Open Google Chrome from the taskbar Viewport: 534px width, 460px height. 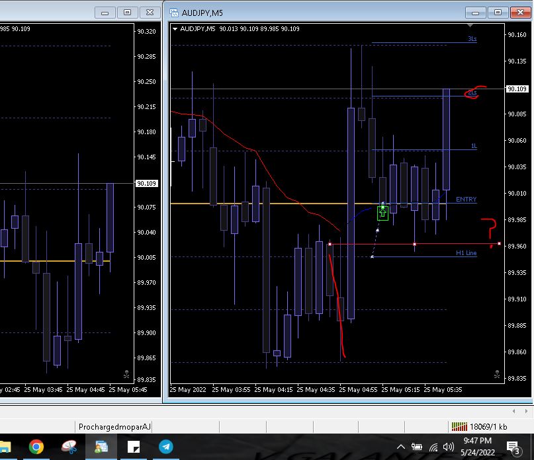pos(36,447)
